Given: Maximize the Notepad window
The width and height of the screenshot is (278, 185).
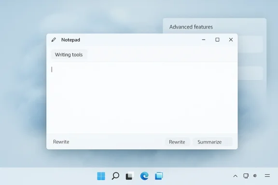Looking at the screenshot, I should click(217, 40).
